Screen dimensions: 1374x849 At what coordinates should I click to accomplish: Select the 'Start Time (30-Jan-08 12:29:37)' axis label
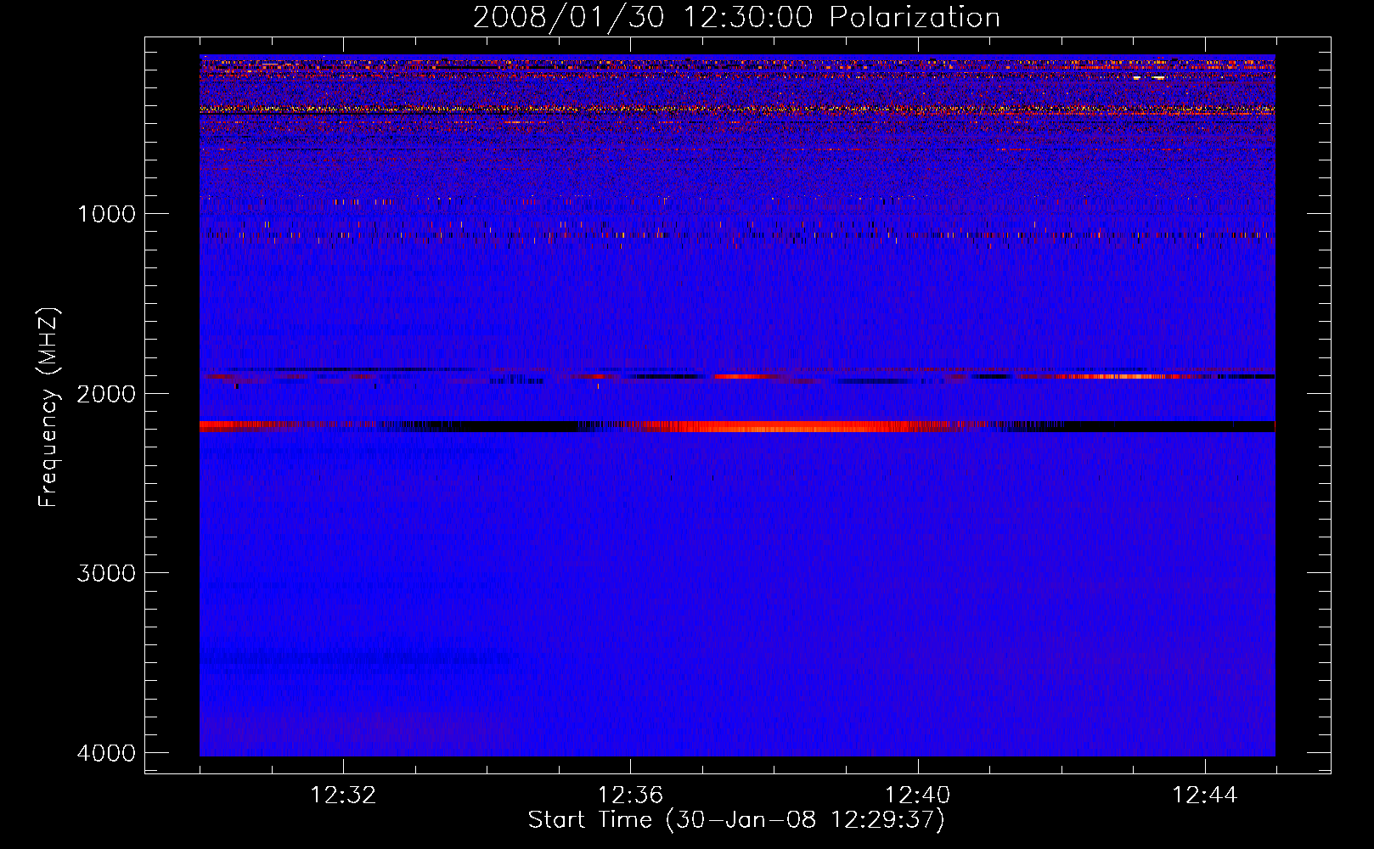point(736,820)
